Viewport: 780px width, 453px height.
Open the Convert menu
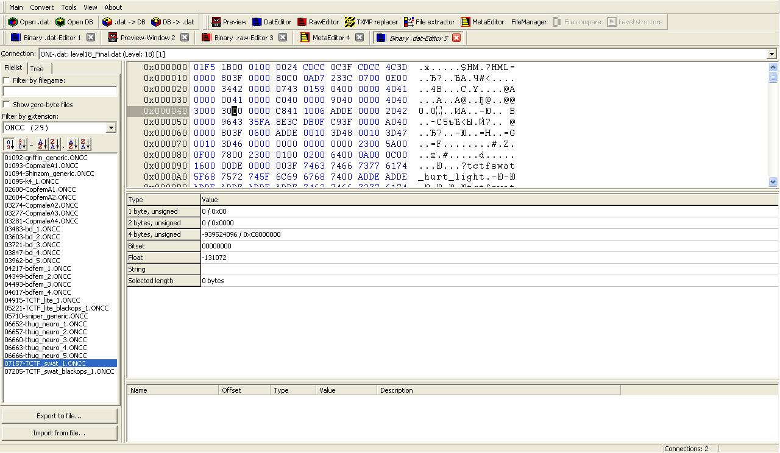coord(42,7)
